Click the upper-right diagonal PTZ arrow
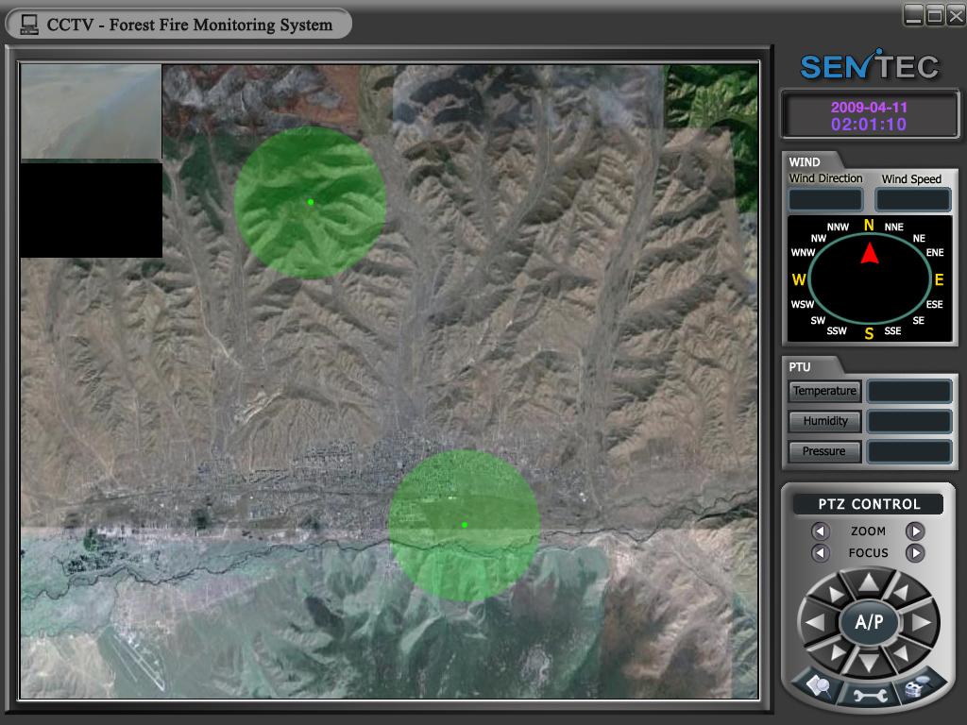 [x=903, y=593]
